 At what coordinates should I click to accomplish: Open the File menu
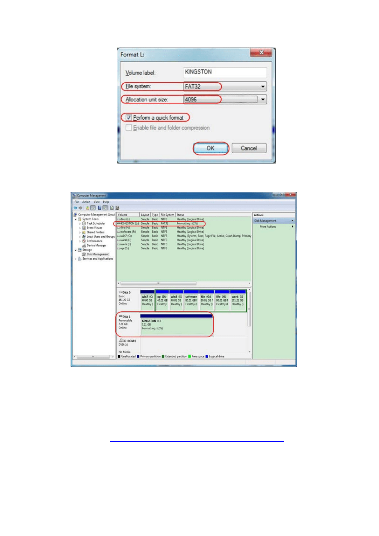pos(77,202)
